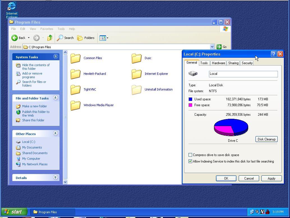290x218 pixels.
Task: Select the Uninstall Information folder icon
Action: click(x=137, y=90)
